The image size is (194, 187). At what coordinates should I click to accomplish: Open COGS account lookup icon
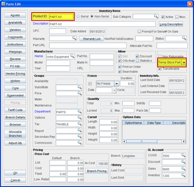tap(183, 155)
